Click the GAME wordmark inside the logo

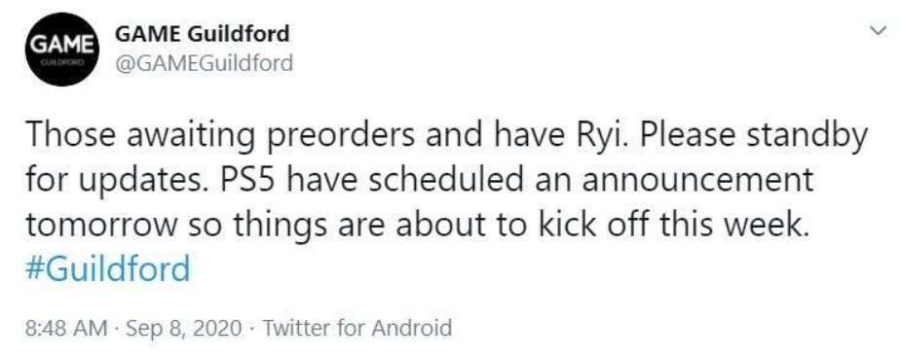point(59,44)
